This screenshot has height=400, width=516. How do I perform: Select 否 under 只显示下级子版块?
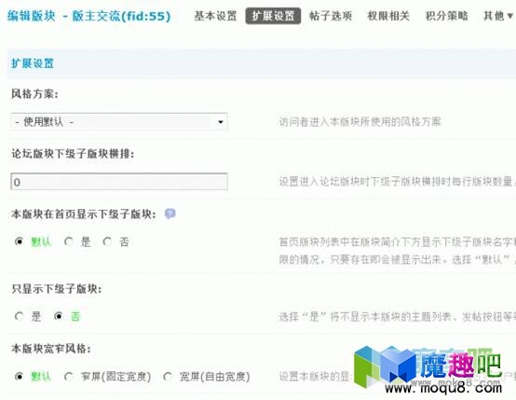coord(58,316)
